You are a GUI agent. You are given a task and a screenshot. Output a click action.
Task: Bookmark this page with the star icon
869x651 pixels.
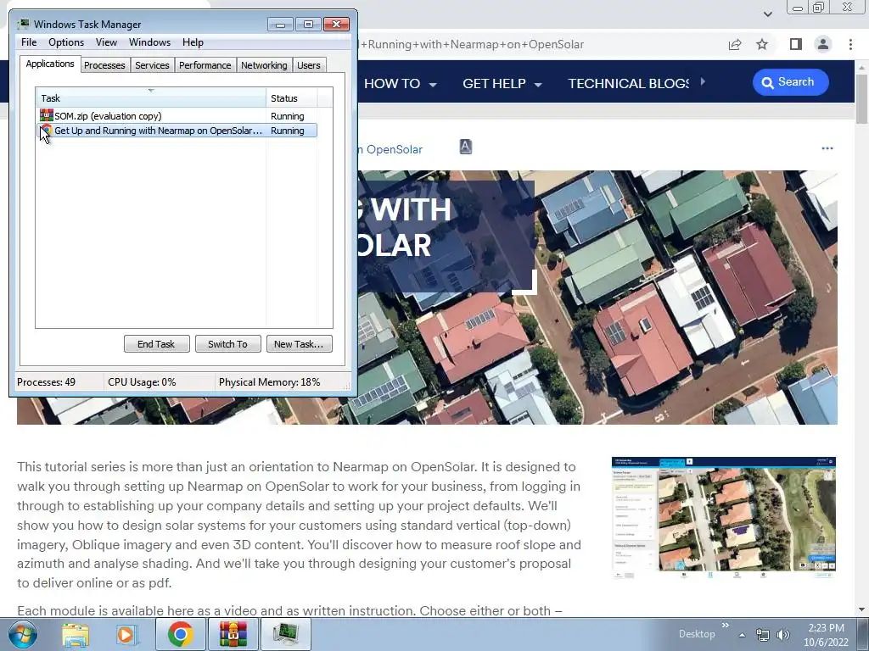coord(762,44)
